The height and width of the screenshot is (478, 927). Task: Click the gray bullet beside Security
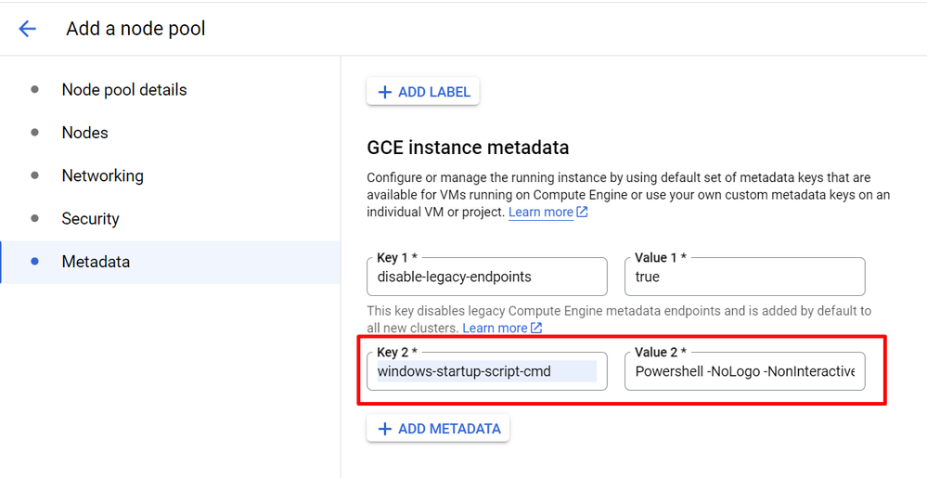[35, 219]
